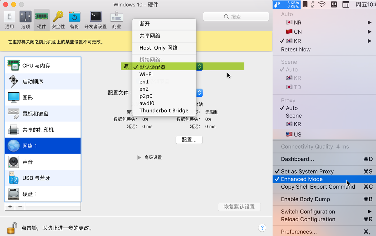
Task: Select Wi-Fi bridged adapter
Action: [x=164, y=74]
